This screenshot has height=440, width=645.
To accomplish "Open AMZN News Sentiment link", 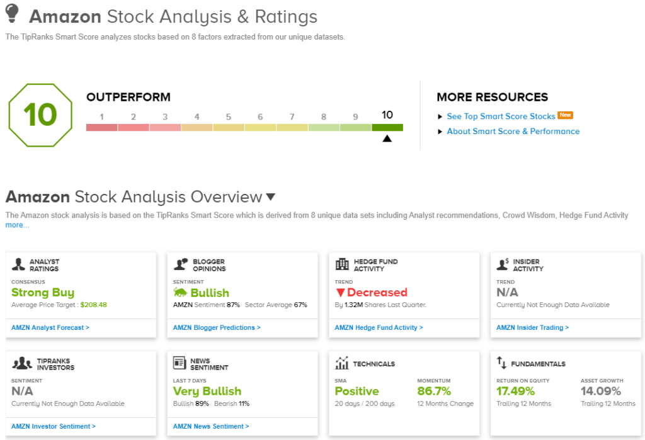I will (211, 426).
